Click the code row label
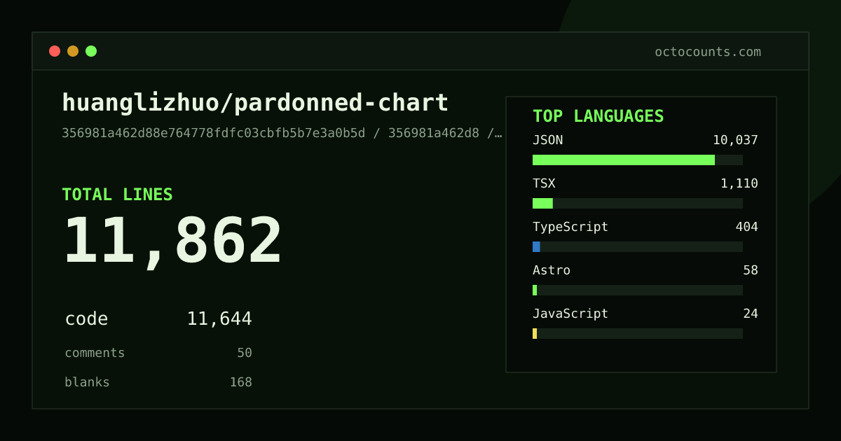Screen dimensions: 841x441 click(86, 319)
